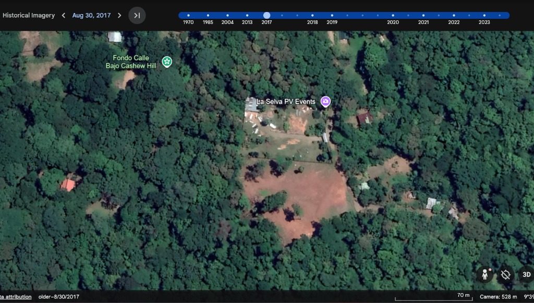This screenshot has height=303, width=534.
Task: Go to previous imagery date arrow
Action: pyautogui.click(x=64, y=16)
